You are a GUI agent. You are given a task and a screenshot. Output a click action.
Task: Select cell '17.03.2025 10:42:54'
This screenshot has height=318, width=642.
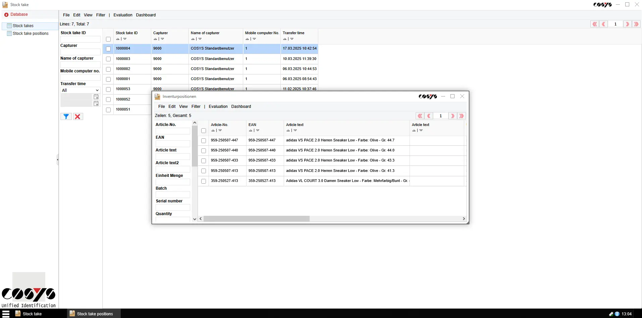[300, 49]
